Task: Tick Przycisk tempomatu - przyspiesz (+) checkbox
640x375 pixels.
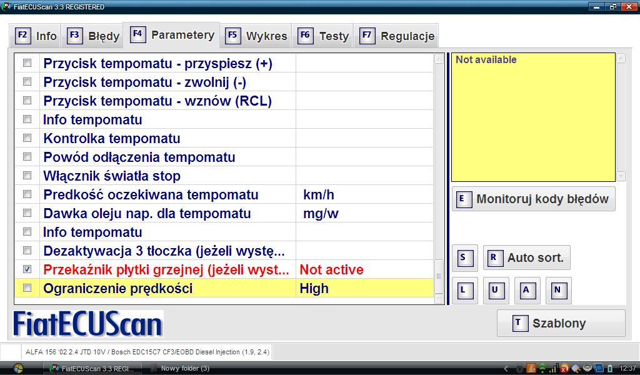Action: (27, 63)
